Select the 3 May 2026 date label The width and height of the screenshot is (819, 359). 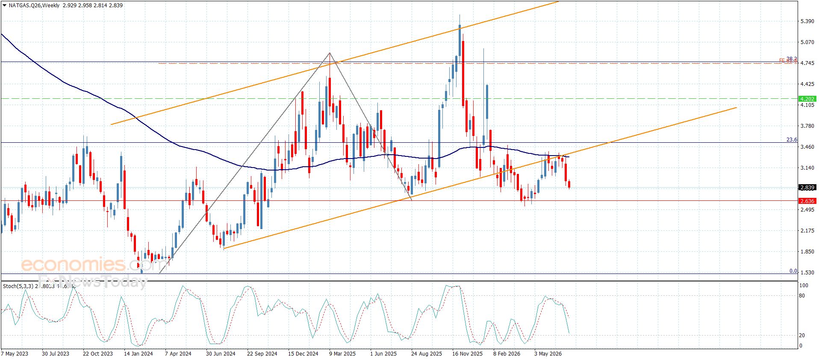pyautogui.click(x=548, y=353)
